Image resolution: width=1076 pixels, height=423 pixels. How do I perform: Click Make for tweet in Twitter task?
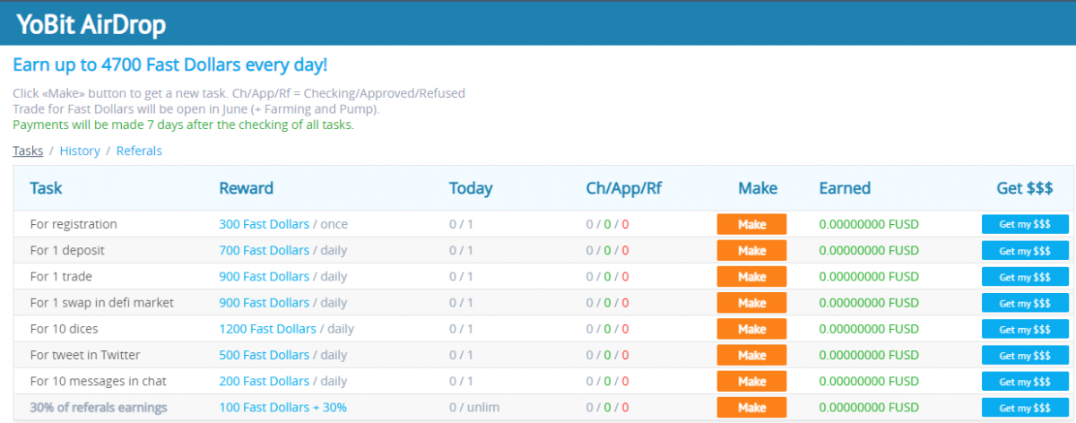(x=751, y=355)
